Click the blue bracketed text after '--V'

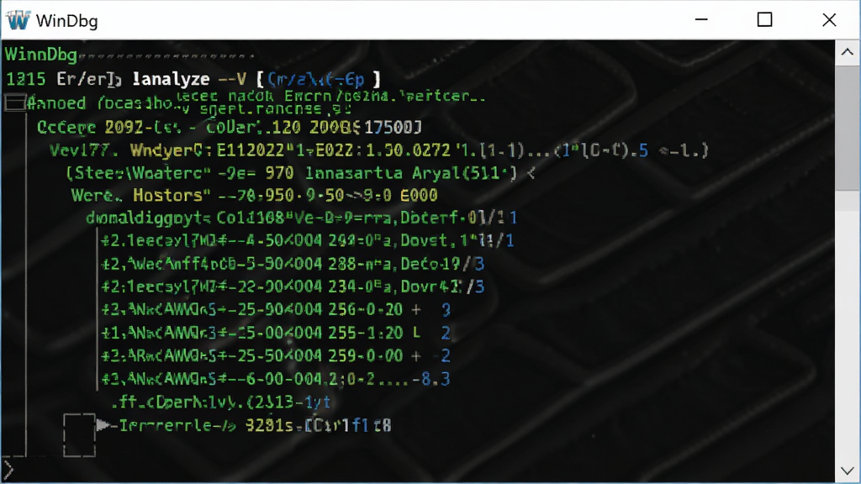coord(316,79)
